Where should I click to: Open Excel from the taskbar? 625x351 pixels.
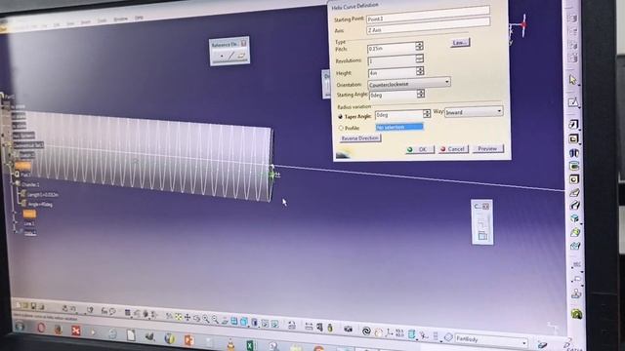[x=250, y=345]
